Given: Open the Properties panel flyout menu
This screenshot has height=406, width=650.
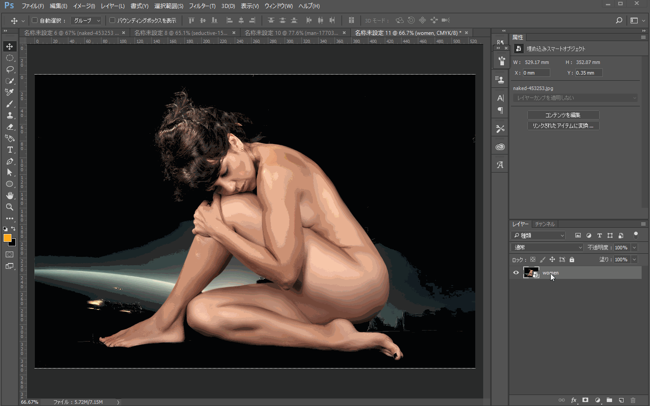Looking at the screenshot, I should (x=643, y=38).
